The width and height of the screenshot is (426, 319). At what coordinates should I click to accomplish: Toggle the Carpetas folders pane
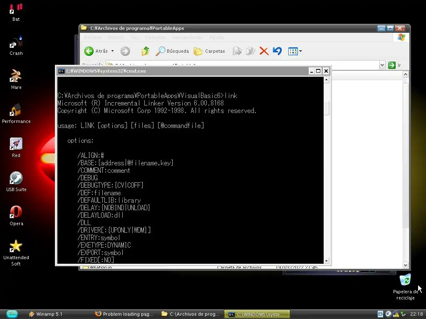click(209, 51)
